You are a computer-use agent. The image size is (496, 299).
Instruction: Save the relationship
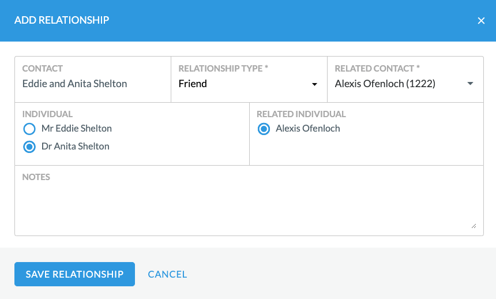point(74,274)
